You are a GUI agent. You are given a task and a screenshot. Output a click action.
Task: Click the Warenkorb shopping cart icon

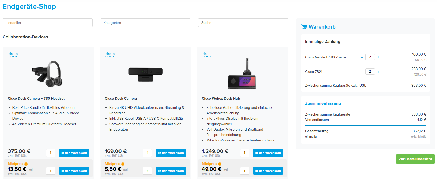304,27
